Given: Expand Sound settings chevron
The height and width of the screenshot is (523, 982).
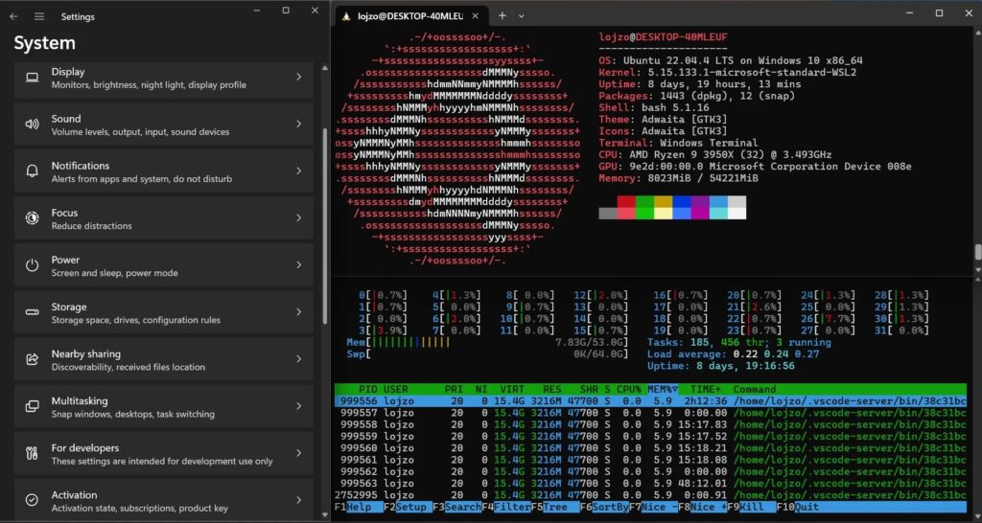Looking at the screenshot, I should (x=299, y=124).
